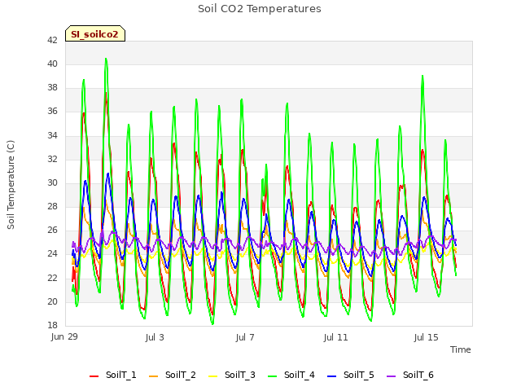Screen dimensions: 521x391
Task: Click the yellow SoilT_3 legend color marker
Action: pos(213,376)
